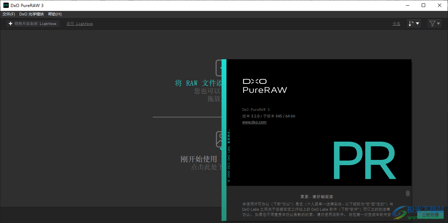
Task: Click the 将照片添加到 Lightbox button
Action: (33, 23)
